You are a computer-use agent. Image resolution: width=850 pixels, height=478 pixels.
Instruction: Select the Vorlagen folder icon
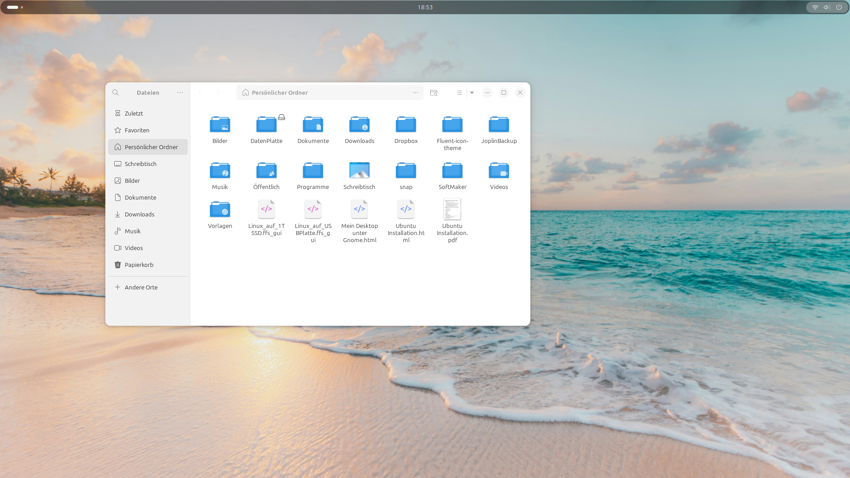tap(220, 209)
